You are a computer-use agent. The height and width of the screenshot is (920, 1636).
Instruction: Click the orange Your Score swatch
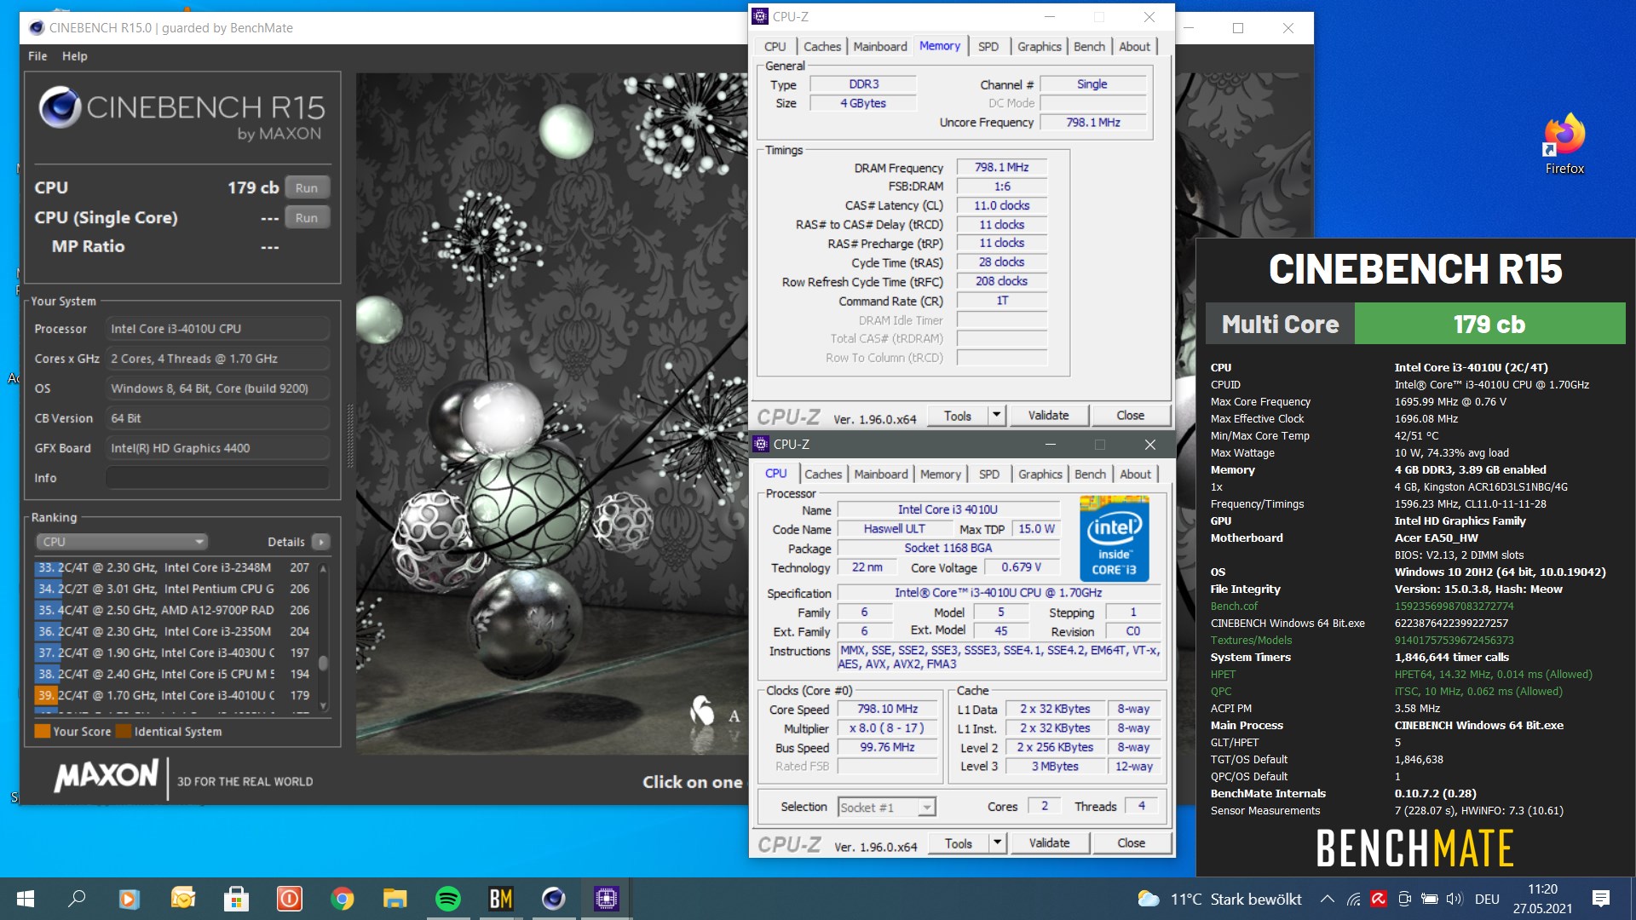click(42, 731)
